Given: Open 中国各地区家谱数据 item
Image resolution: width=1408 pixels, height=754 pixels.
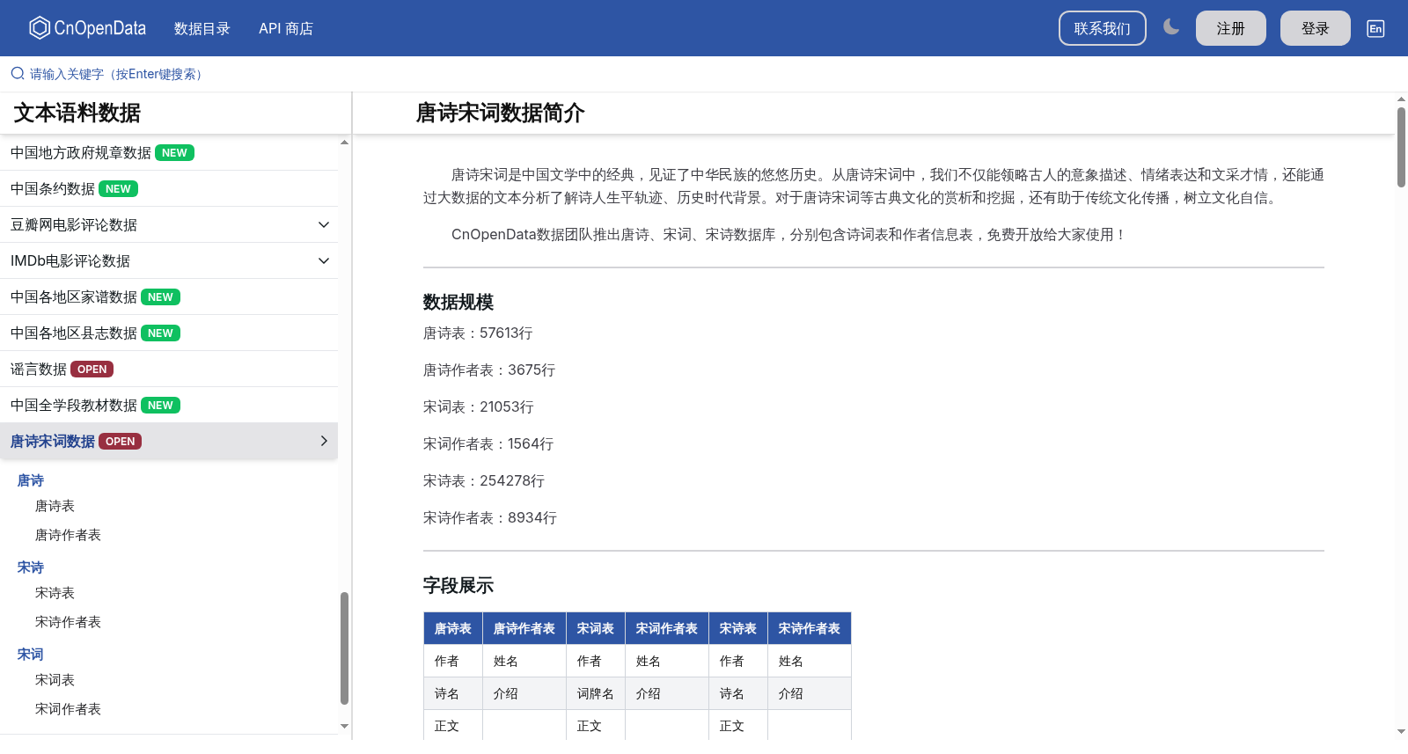Looking at the screenshot, I should (x=169, y=296).
